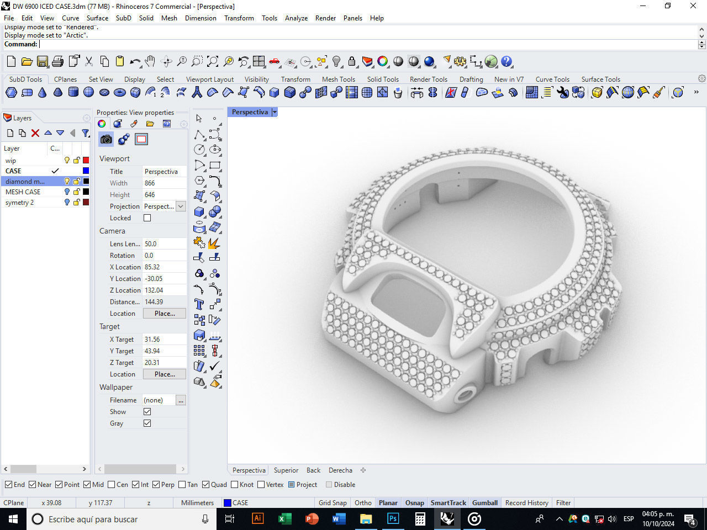Cut selection with the scissors icon
707x530 pixels.
coord(88,61)
